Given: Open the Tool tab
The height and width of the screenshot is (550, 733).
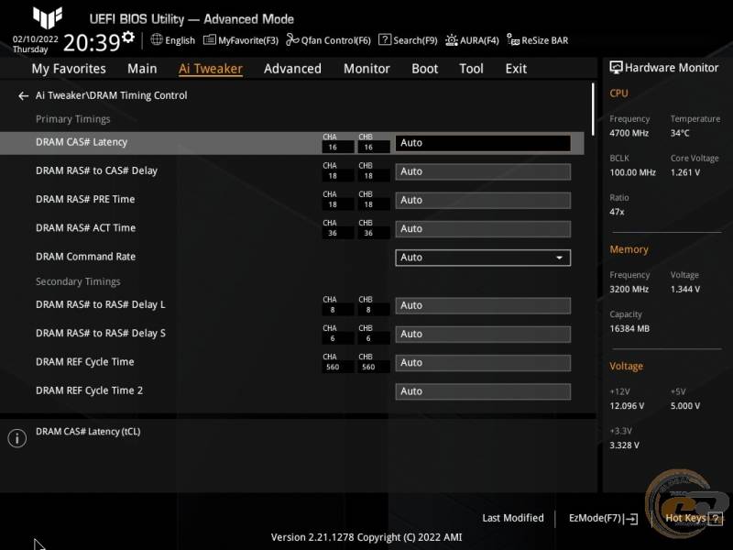Looking at the screenshot, I should click(471, 69).
